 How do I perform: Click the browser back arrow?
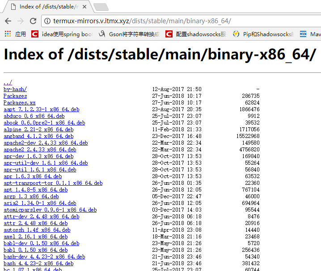coord(8,21)
